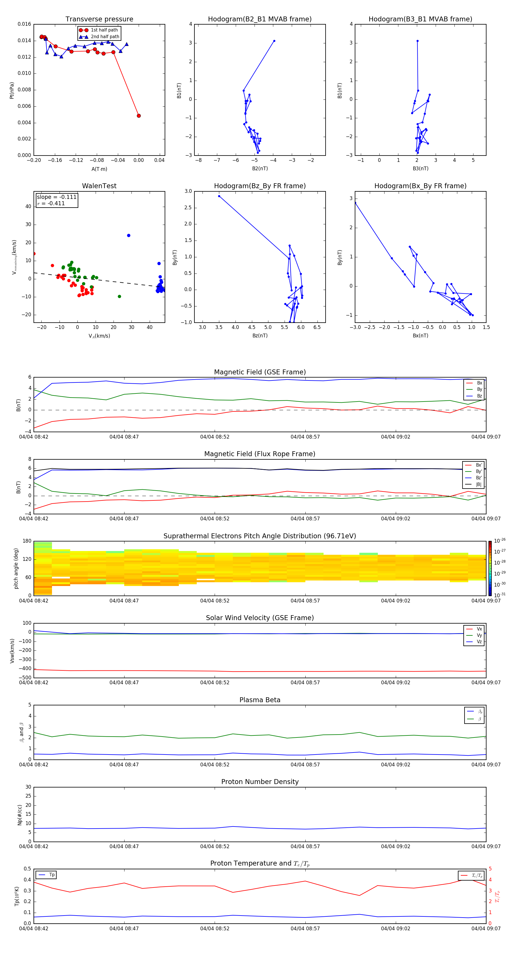
Task: Click 'slope = -0.111' annotation
Action: coord(57,197)
